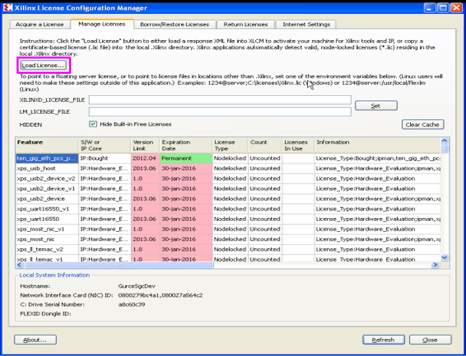
Task: Select the xps_most_nic feature cell
Action: point(47,239)
